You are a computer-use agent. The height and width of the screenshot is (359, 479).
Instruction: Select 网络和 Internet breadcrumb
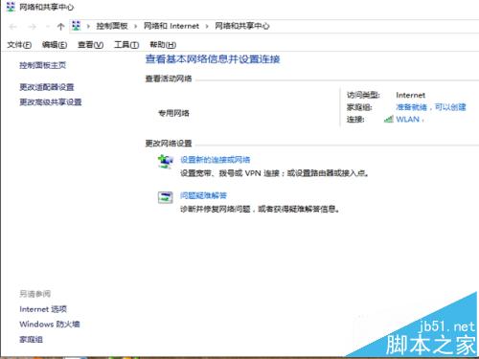(x=171, y=26)
